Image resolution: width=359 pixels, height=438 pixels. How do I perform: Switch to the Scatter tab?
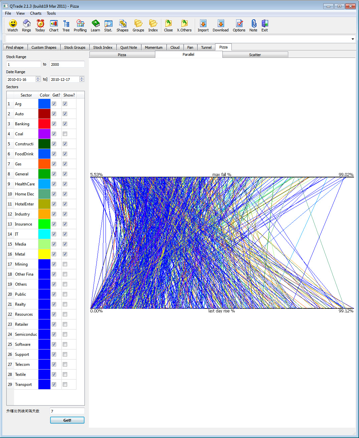(255, 54)
